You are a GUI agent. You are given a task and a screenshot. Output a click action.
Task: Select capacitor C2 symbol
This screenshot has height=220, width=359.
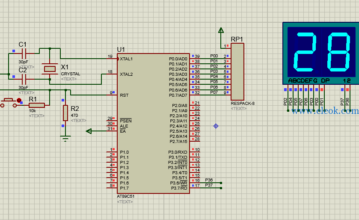coord(24,79)
